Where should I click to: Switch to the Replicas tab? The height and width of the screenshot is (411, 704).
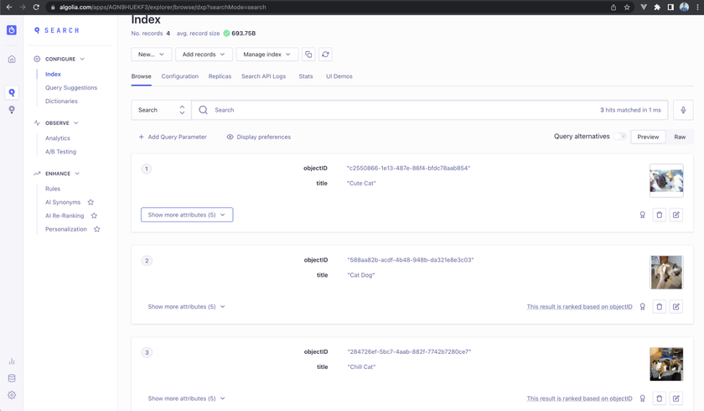(x=220, y=76)
